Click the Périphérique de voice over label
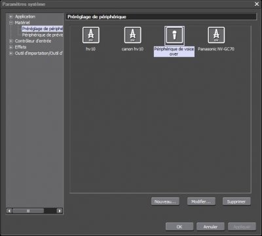 174,52
